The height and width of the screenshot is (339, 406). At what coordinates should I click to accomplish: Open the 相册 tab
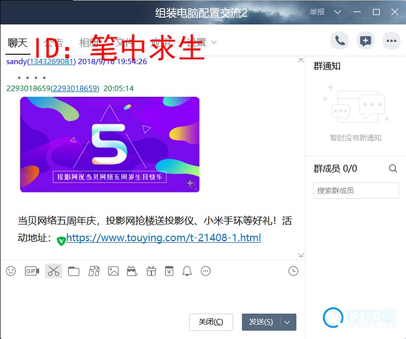(89, 43)
